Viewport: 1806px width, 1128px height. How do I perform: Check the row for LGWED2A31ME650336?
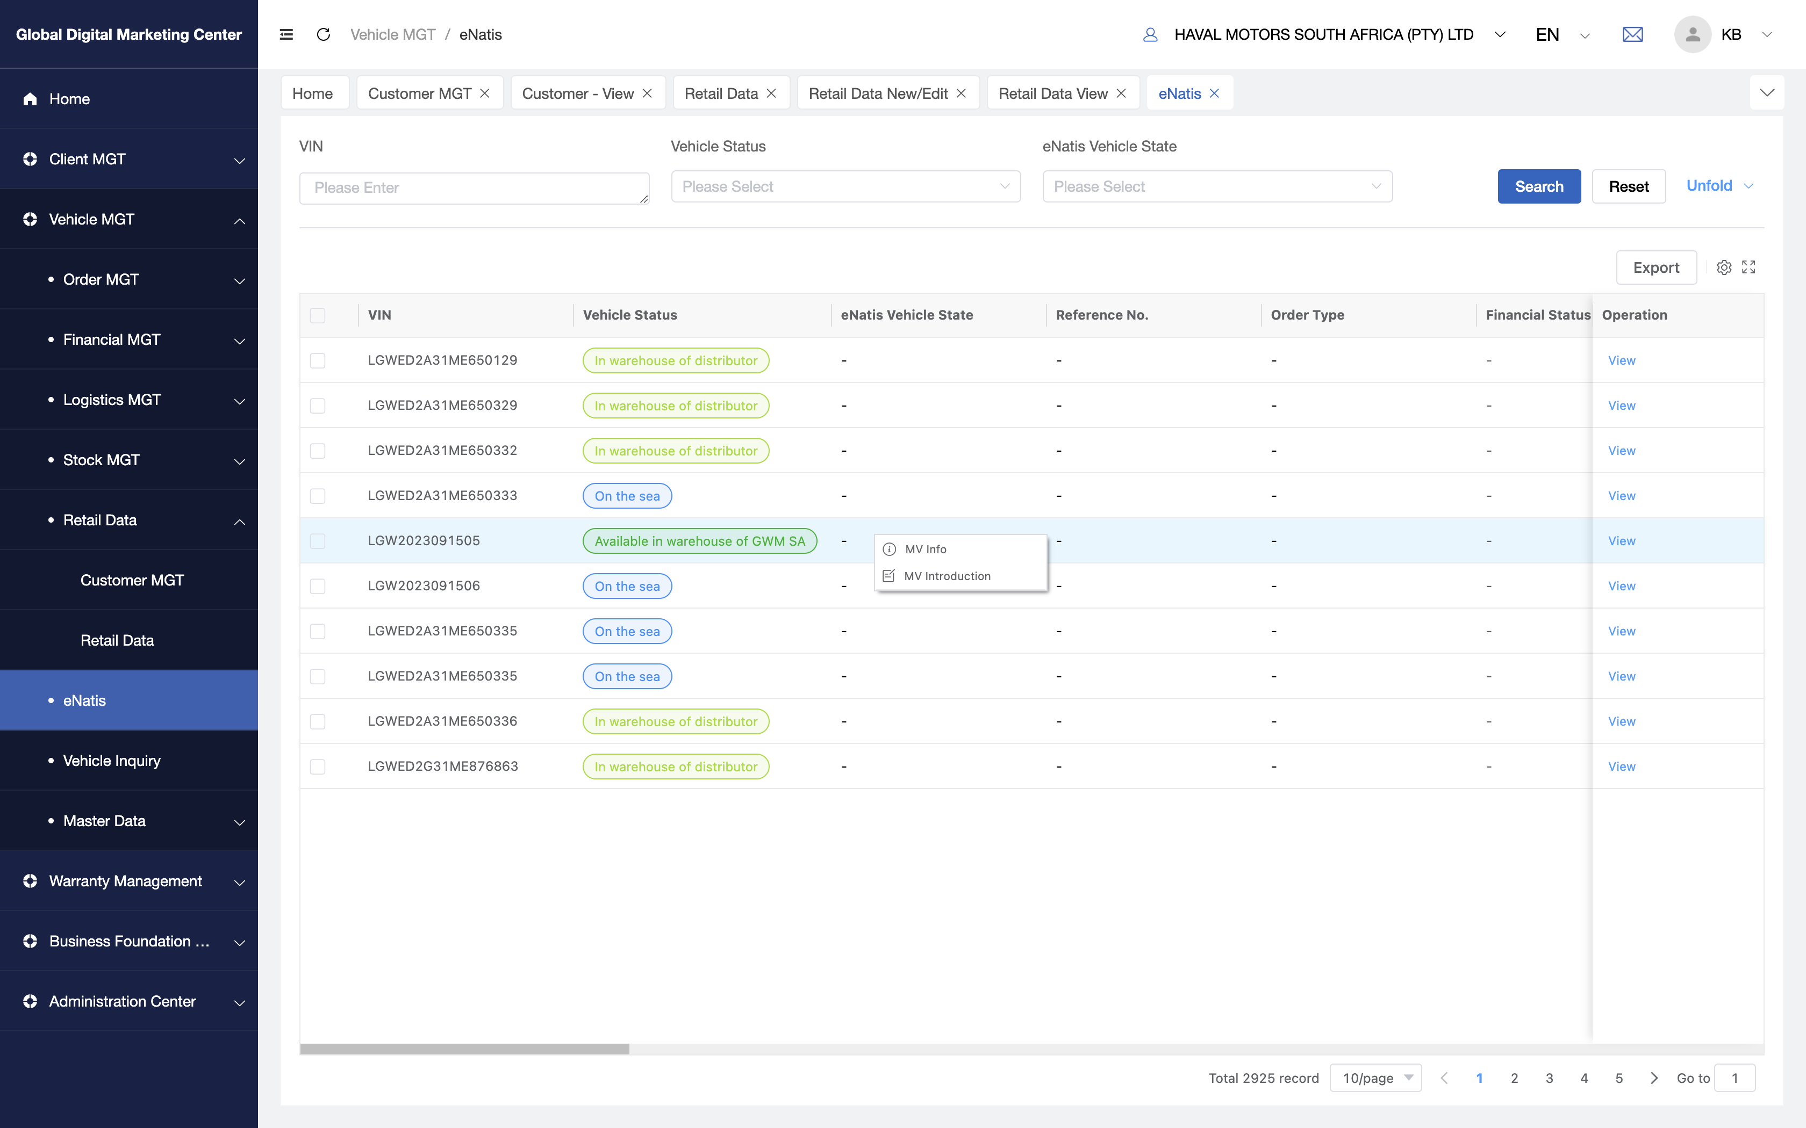pyautogui.click(x=318, y=721)
